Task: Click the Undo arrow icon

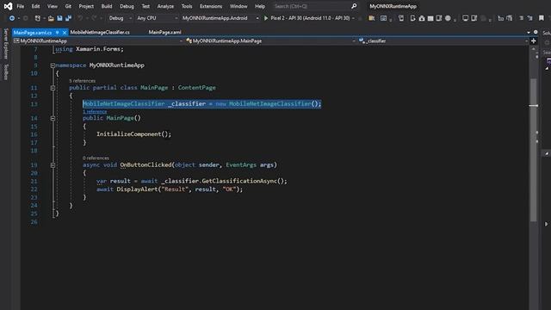Action: [x=80, y=18]
